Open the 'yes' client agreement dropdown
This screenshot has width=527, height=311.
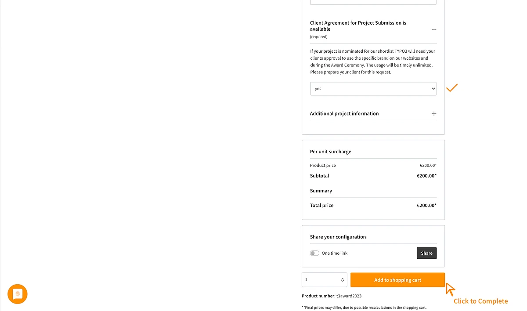tap(373, 88)
